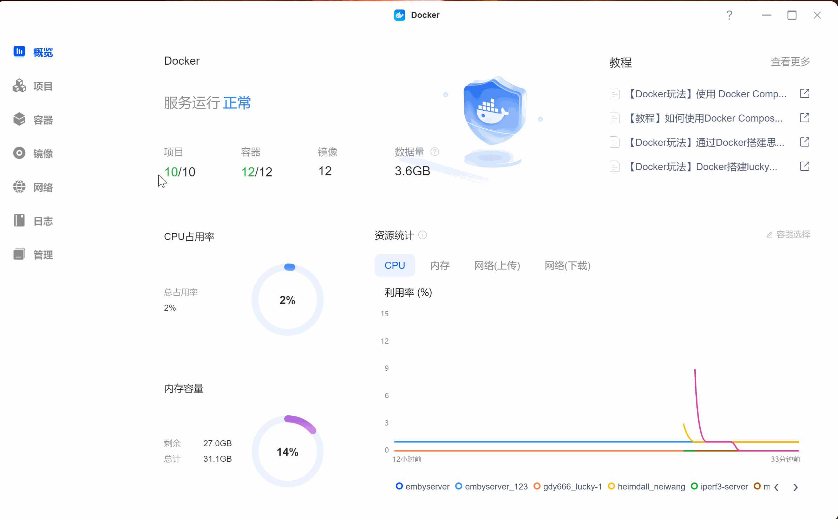838x519 pixels.
Task: Open the 日志 logs book icon
Action: [x=19, y=220]
